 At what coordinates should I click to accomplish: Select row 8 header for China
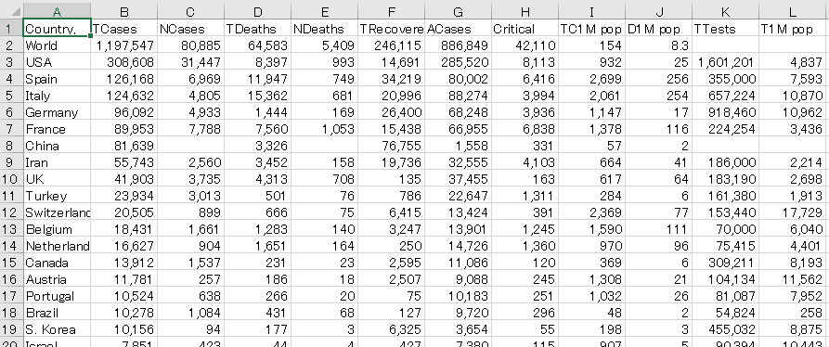[x=11, y=146]
